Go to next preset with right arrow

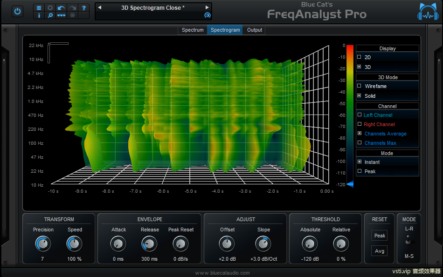[207, 7]
